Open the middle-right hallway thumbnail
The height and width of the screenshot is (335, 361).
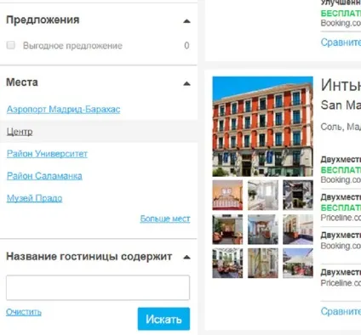[298, 230]
